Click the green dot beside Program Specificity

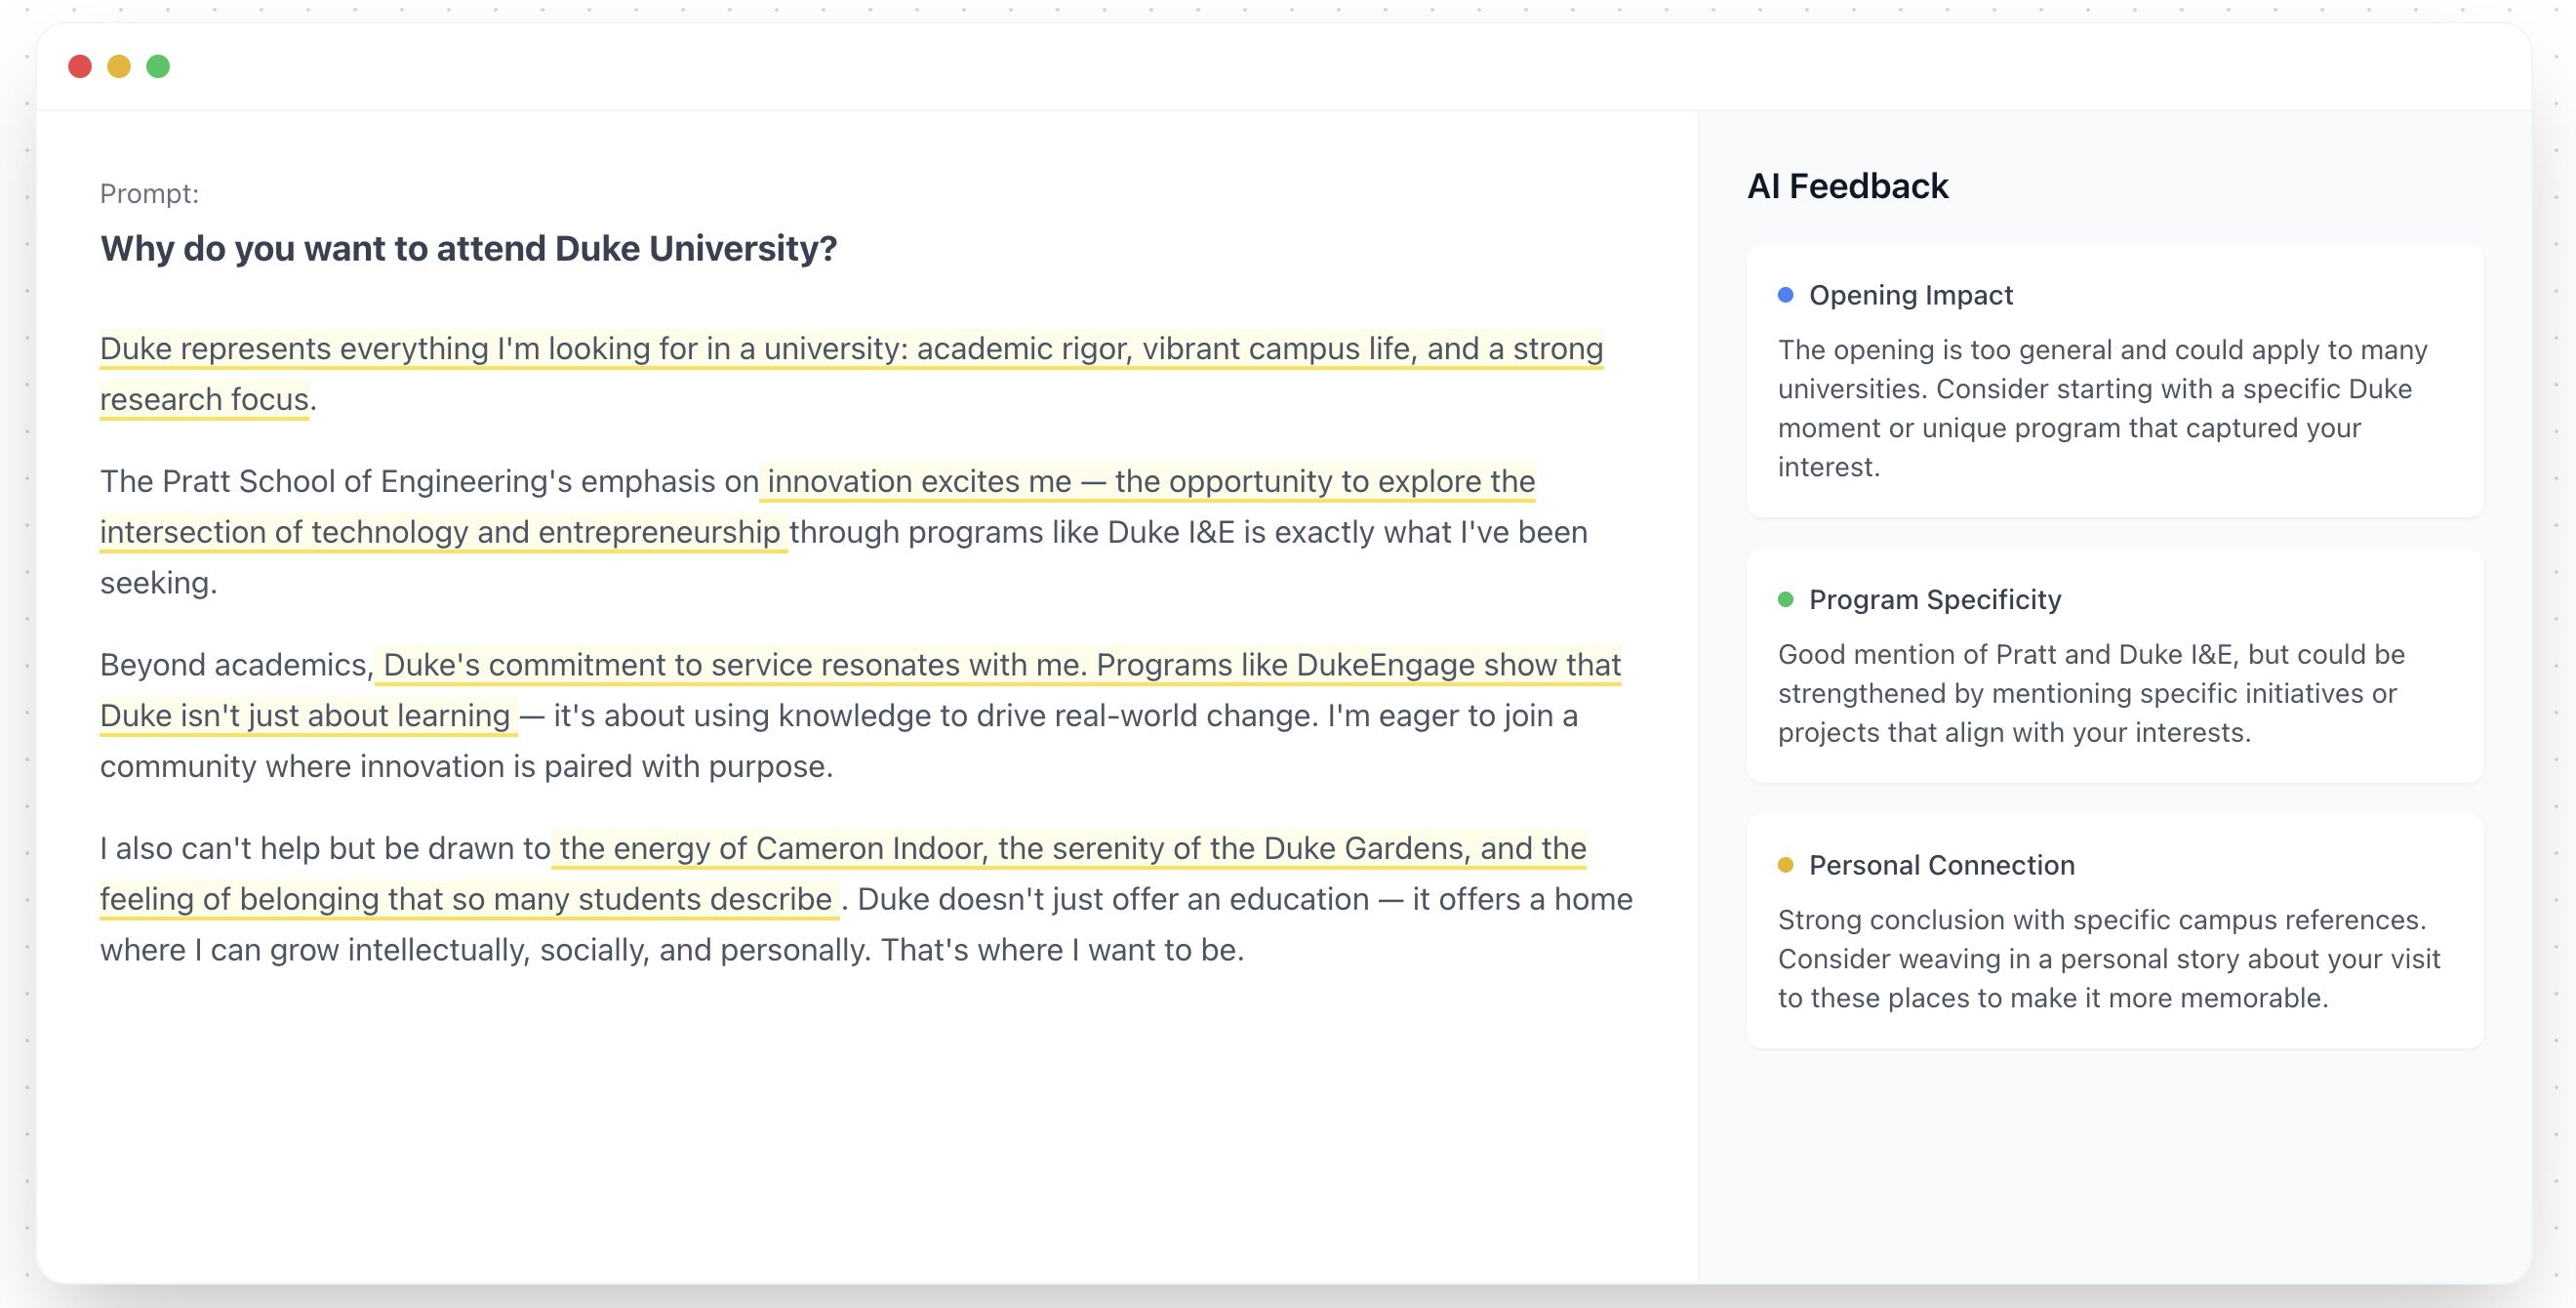click(1785, 599)
